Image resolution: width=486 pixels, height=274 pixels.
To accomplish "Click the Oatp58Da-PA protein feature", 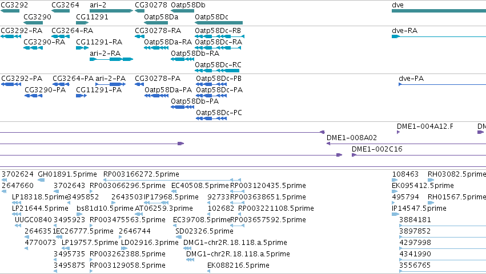I will (x=156, y=96).
